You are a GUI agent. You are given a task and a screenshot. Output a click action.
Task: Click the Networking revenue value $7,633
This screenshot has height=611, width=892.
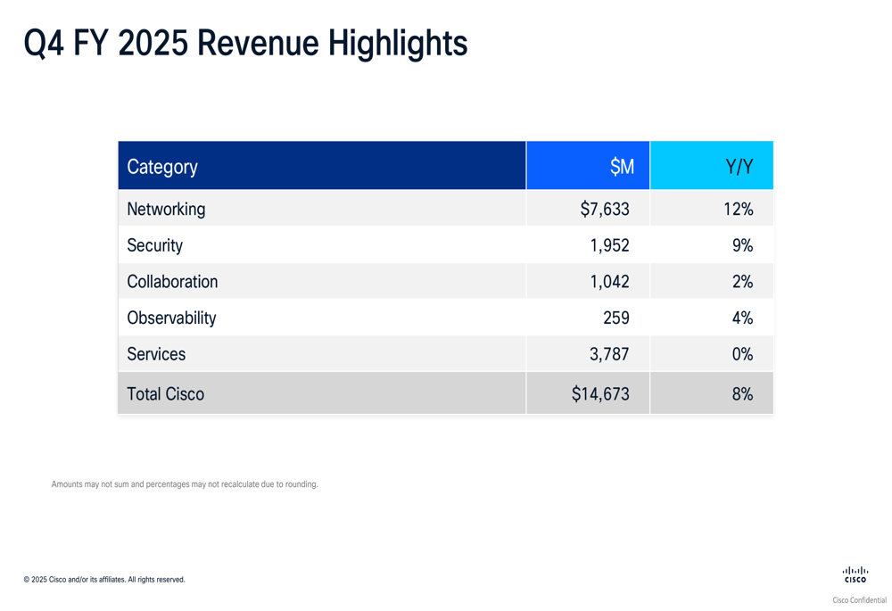pos(605,209)
